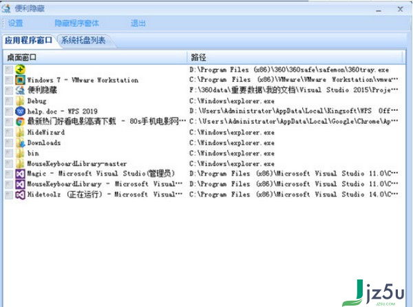Click the MouseKeyboardLibrary-master folder icon
This screenshot has width=413, height=307.
[x=20, y=164]
